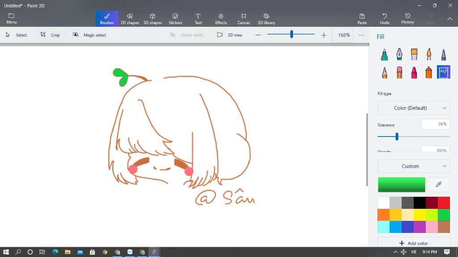Screen dimensions: 458x257
Task: Open the Canvas tab
Action: pos(244,19)
